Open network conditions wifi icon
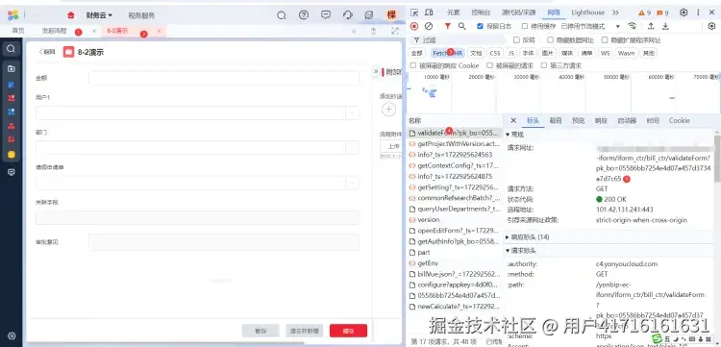Image resolution: width=721 pixels, height=347 pixels. [633, 26]
